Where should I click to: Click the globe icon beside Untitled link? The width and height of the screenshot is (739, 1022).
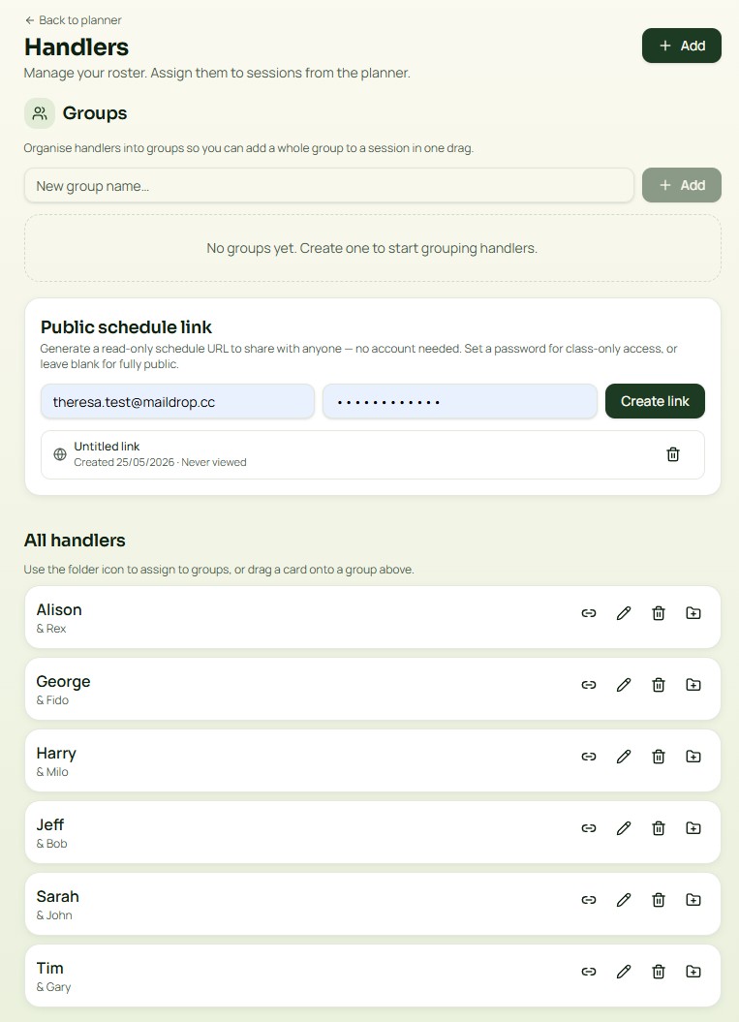tap(60, 454)
